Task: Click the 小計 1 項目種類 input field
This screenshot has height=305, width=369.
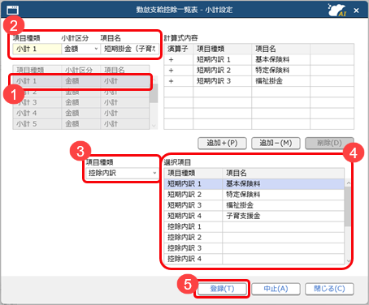Action: point(37,49)
